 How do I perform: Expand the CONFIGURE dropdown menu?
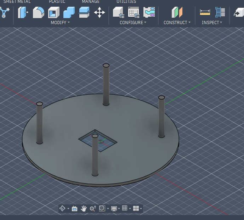[133, 23]
